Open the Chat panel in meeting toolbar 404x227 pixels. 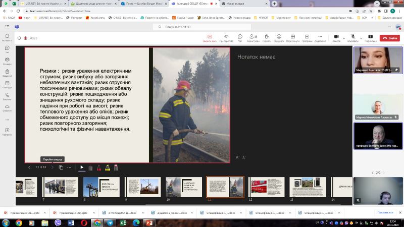coord(240,38)
